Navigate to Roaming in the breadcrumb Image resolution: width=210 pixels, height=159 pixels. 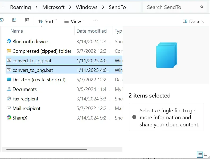pyautogui.click(x=20, y=7)
